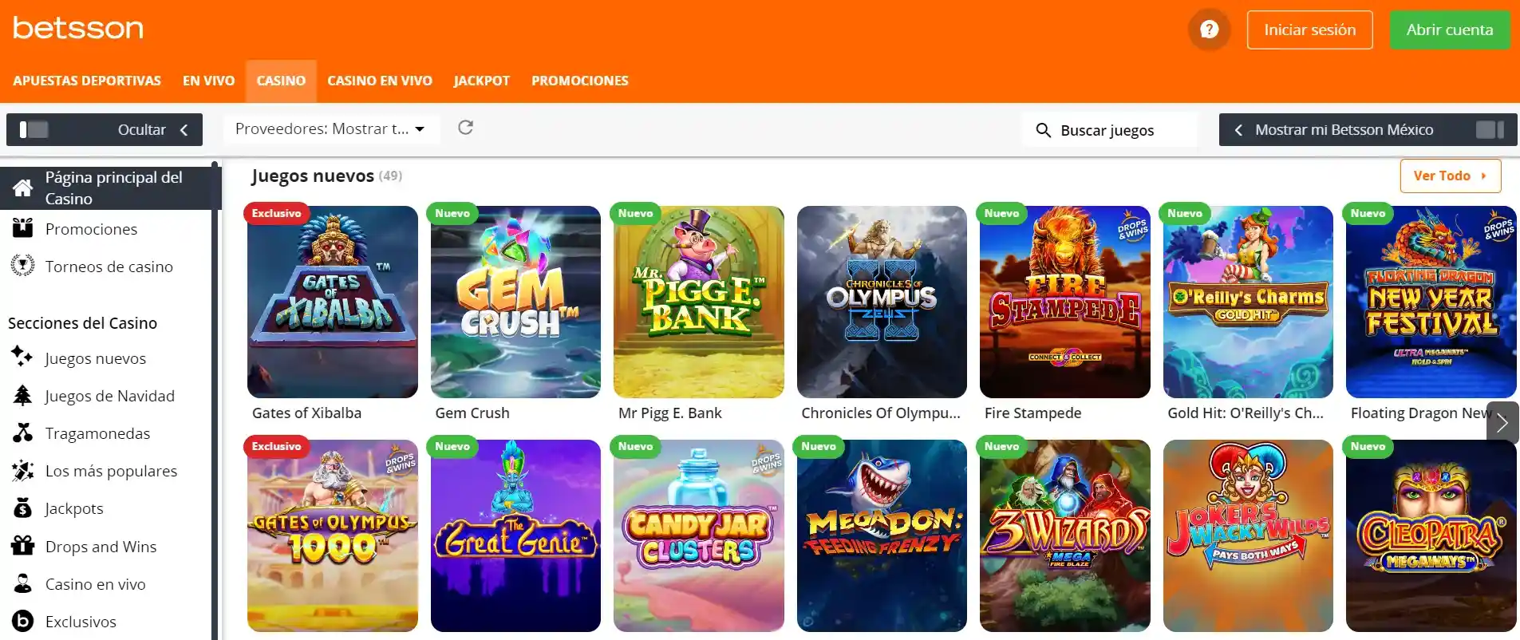Open PROMOCIONES tab
Viewport: 1520px width, 640px height.
(580, 81)
